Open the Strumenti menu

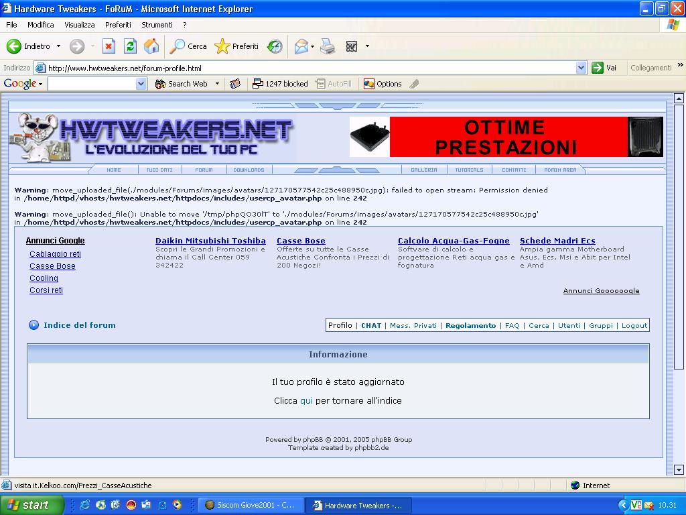click(157, 25)
